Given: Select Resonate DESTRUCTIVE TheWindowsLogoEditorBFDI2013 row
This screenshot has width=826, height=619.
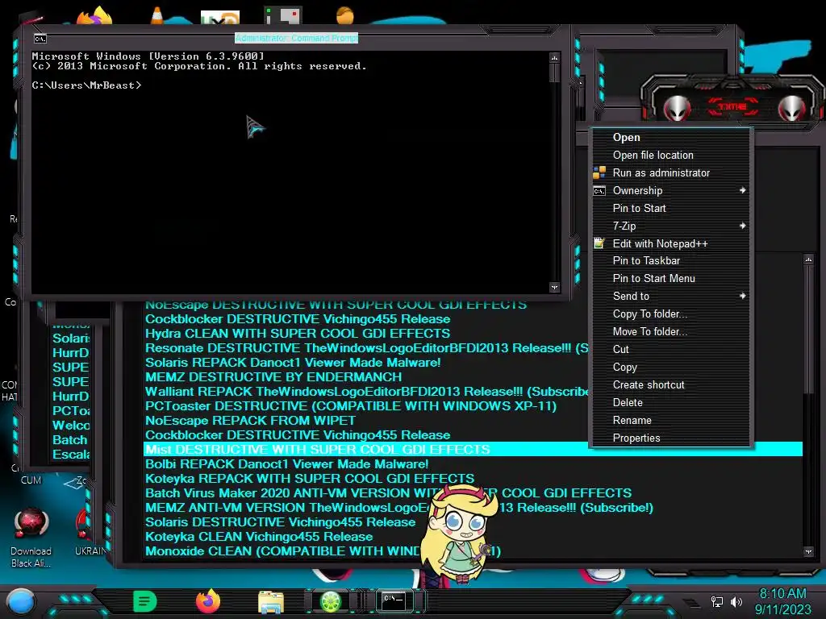Looking at the screenshot, I should click(367, 348).
